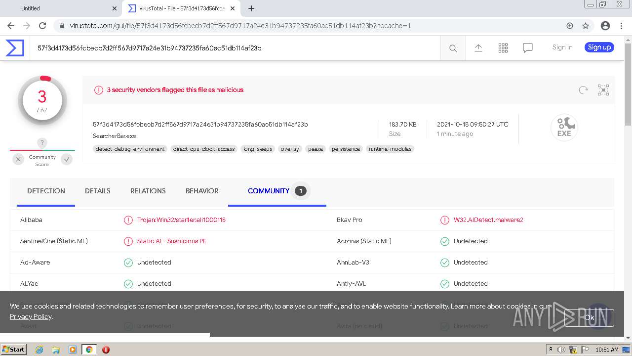Click the SearcherBar.exe file name
The height and width of the screenshot is (356, 632).
point(114,136)
